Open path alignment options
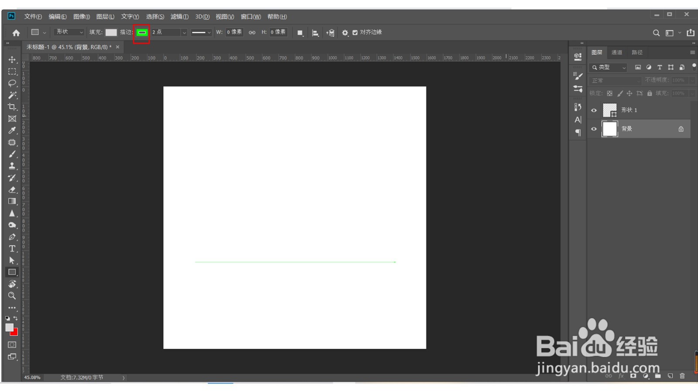This screenshot has width=698, height=392. point(315,33)
